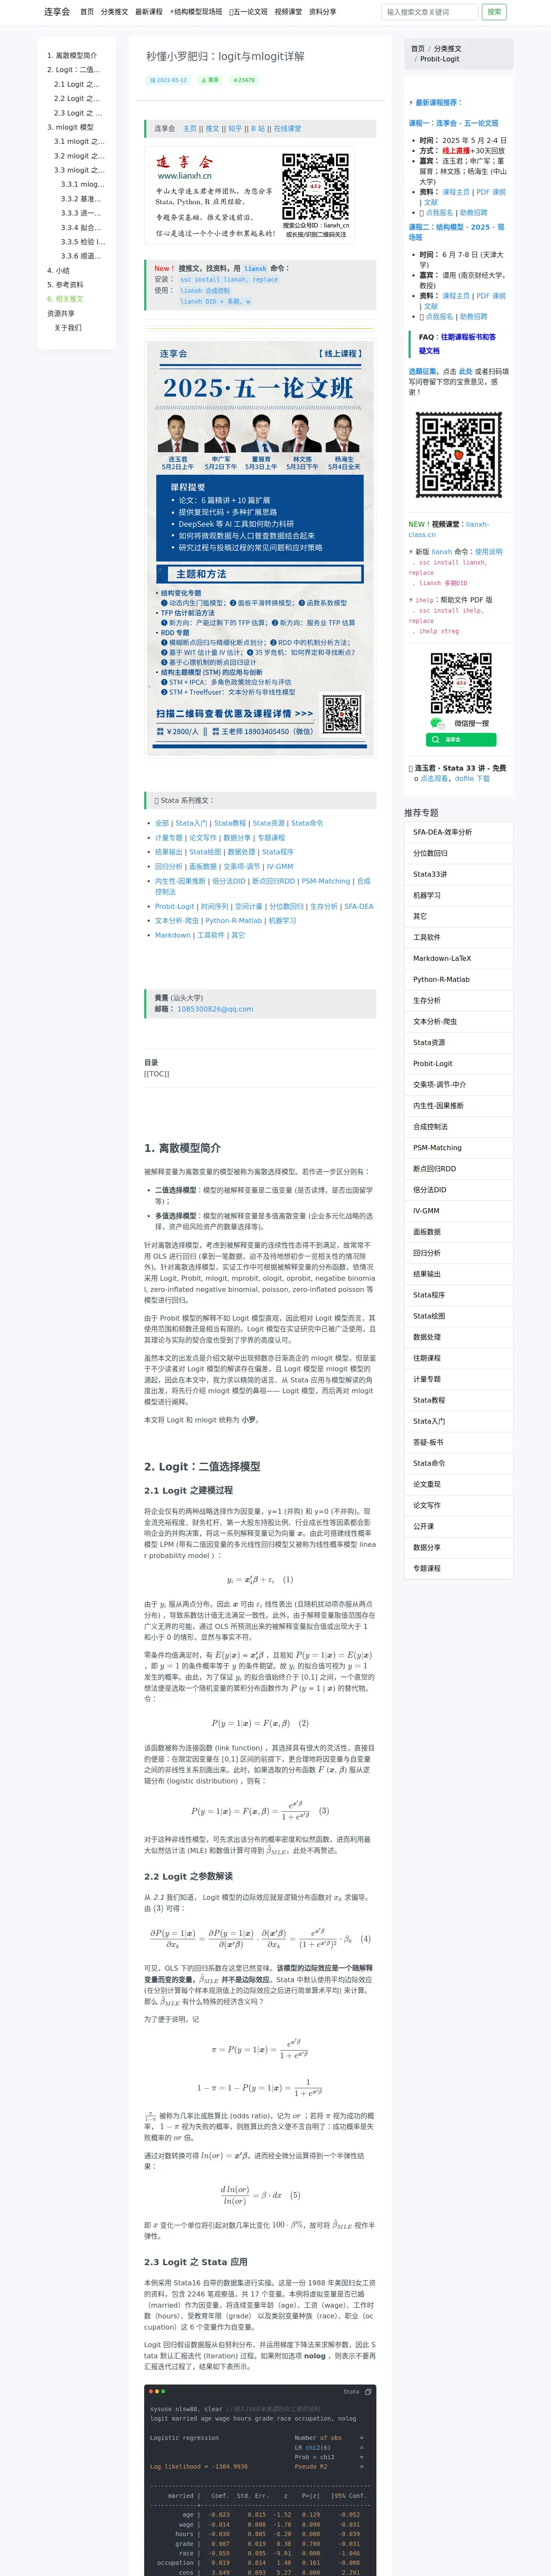Click the green 搜索 button
This screenshot has width=551, height=2576.
point(494,12)
